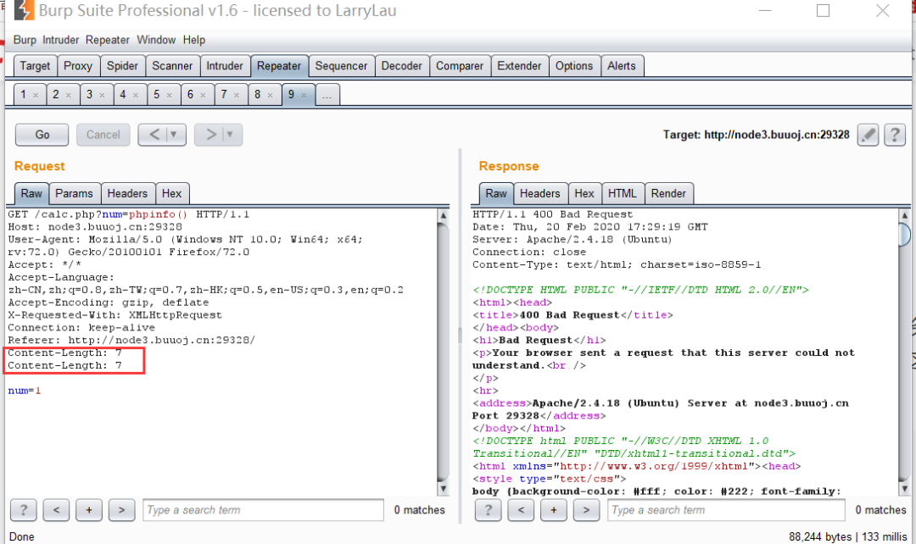Show the Request Headers view
Viewport: 916px width, 544px height.
click(127, 193)
